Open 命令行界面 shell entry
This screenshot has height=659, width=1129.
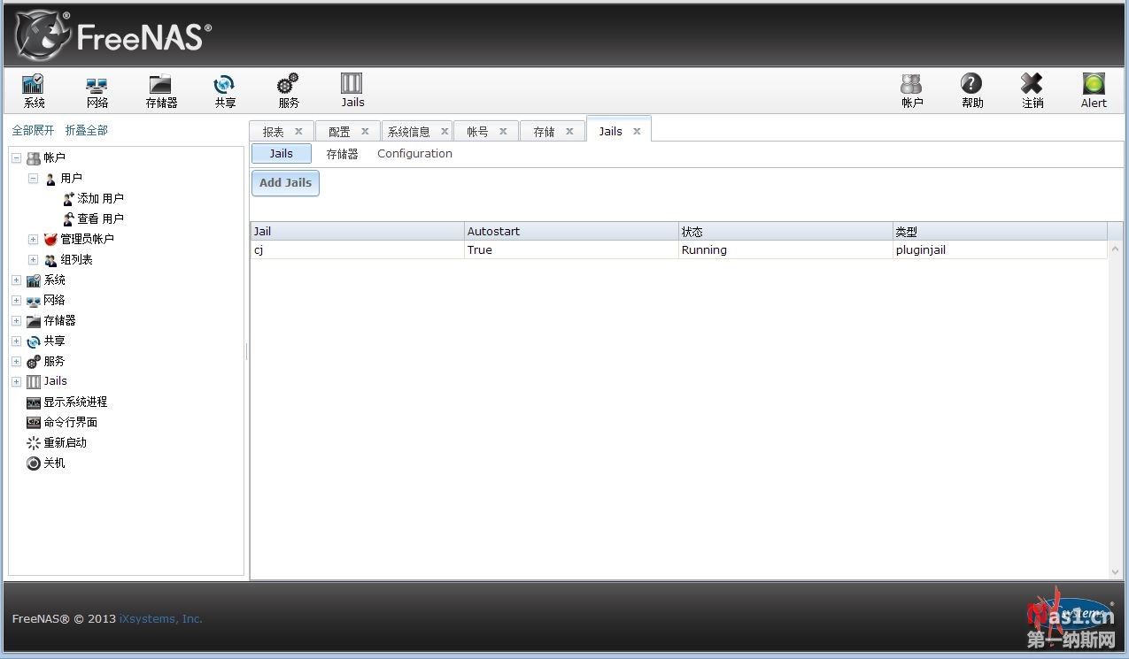pyautogui.click(x=62, y=422)
